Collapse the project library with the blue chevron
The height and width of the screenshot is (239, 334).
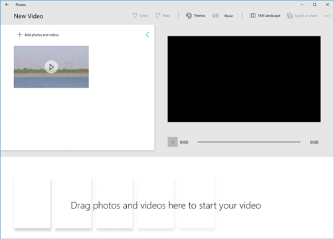tap(147, 35)
